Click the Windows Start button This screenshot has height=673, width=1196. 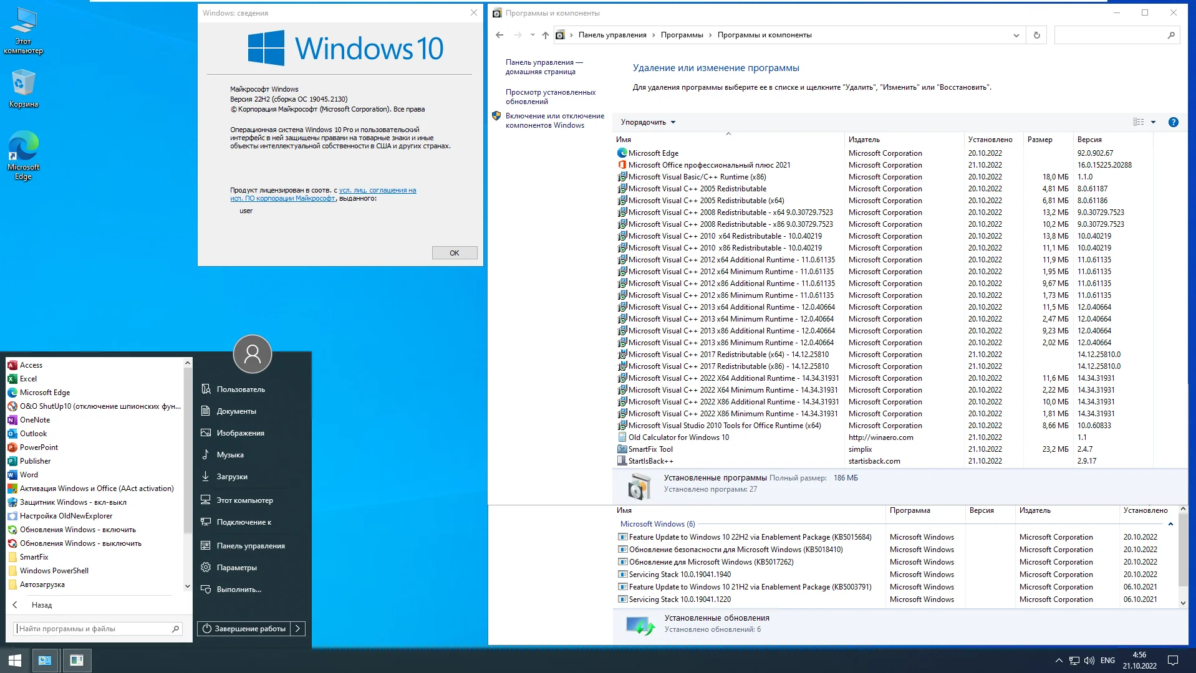tap(15, 660)
